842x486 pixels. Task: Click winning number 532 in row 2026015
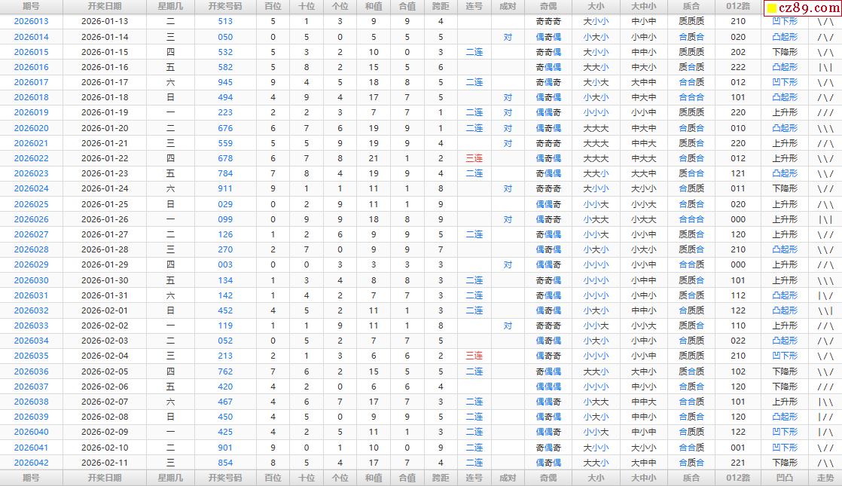[225, 52]
